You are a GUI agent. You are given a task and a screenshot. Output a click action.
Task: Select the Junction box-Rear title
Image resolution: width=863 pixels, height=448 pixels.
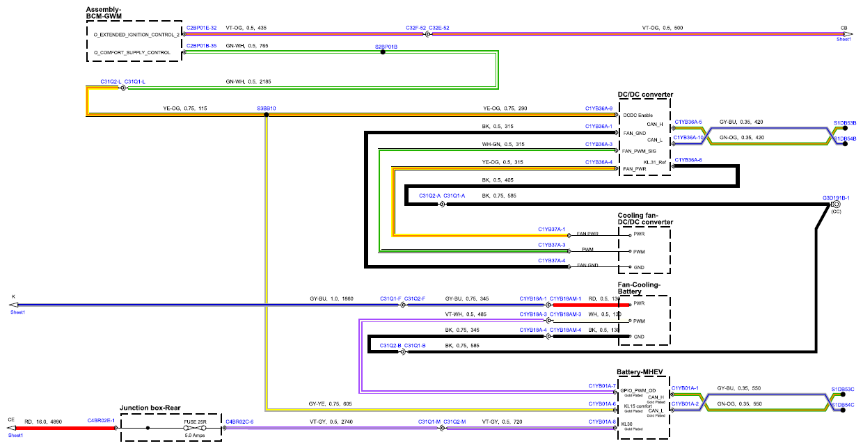151,408
